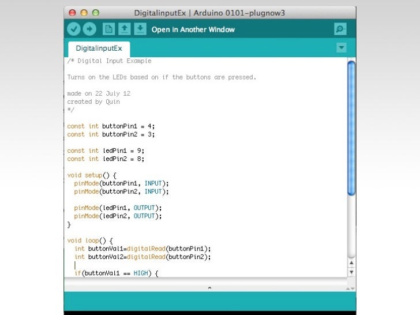Click the 'pinMode(buttonPin2, INPUT);' line

[x=121, y=192]
